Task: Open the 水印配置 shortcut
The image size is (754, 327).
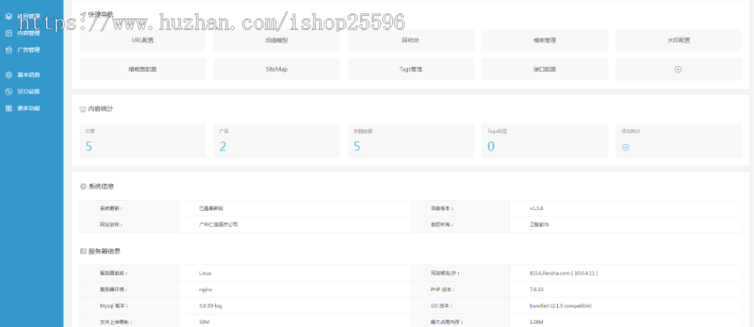Action: (x=679, y=40)
